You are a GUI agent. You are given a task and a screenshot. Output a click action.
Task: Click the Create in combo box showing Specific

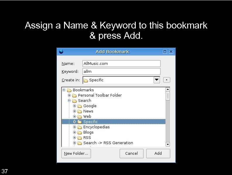[x=121, y=80]
